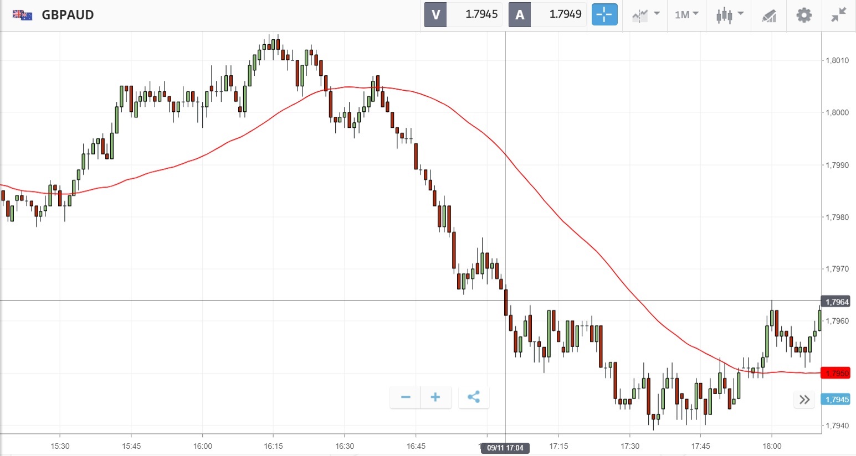Click the blue 1,7945 current price label
This screenshot has height=456, width=856.
pos(837,400)
